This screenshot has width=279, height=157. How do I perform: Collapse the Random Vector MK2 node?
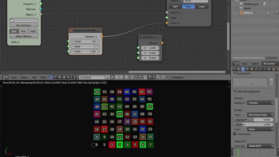[71, 31]
